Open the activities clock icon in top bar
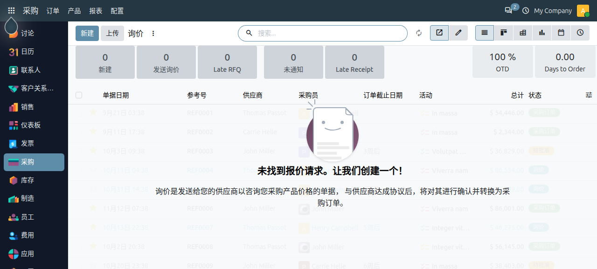597x269 pixels. [526, 10]
